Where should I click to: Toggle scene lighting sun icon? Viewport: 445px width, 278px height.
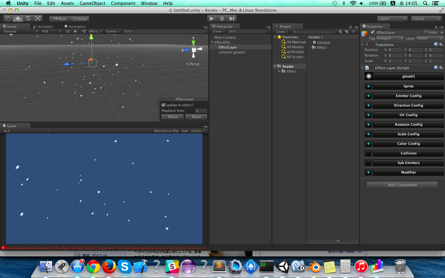[75, 31]
